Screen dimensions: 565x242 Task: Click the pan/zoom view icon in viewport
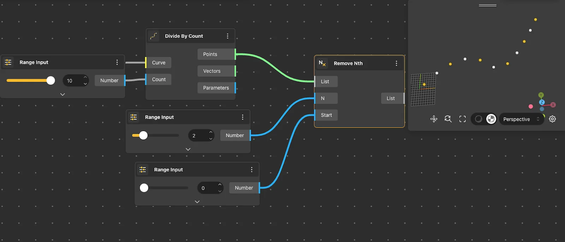434,119
